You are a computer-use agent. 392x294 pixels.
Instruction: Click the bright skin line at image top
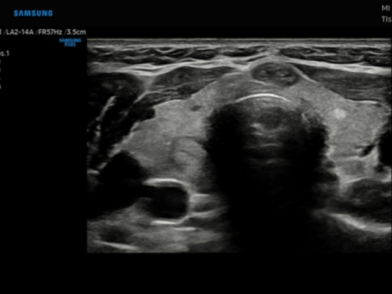[x=239, y=43]
